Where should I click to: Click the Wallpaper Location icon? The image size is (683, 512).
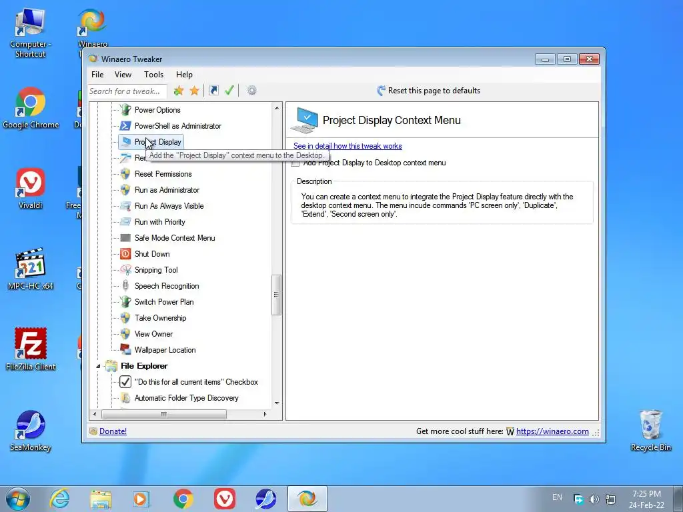[125, 349]
